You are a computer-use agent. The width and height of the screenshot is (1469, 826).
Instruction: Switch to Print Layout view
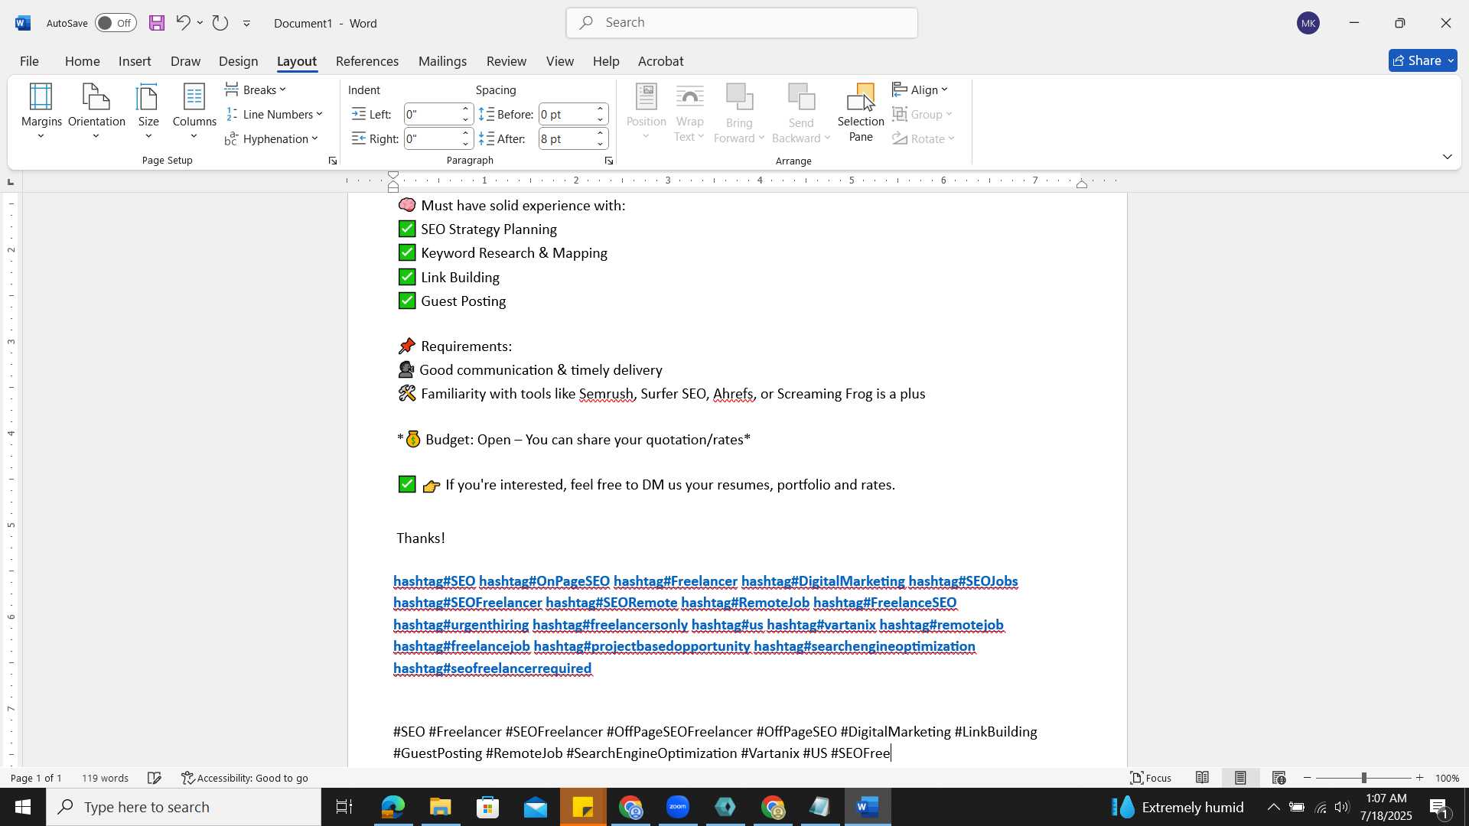[x=1240, y=778]
